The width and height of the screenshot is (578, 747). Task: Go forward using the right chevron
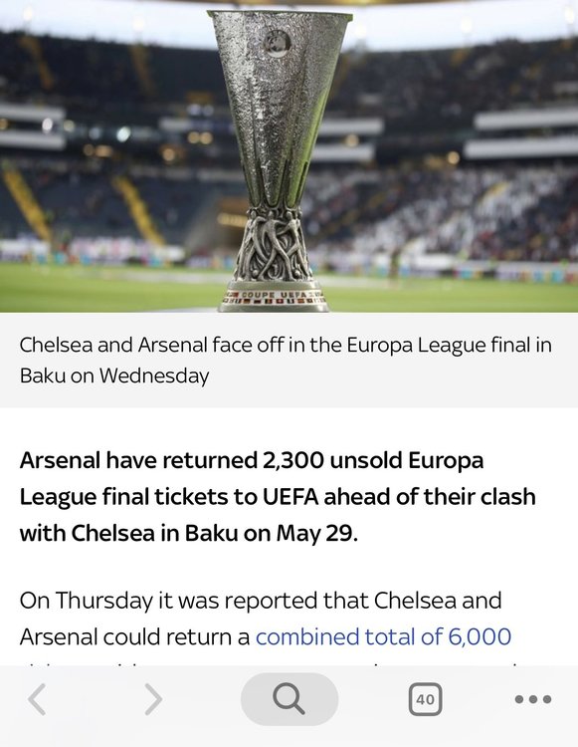tap(153, 699)
